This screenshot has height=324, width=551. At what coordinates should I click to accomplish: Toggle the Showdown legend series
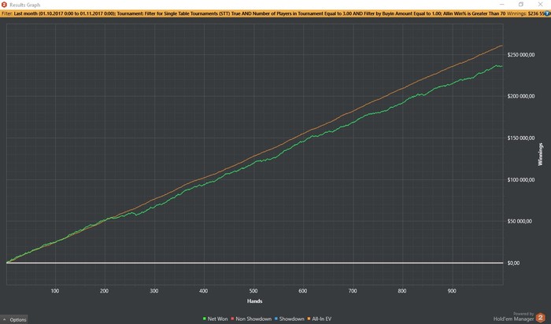pyautogui.click(x=289, y=318)
